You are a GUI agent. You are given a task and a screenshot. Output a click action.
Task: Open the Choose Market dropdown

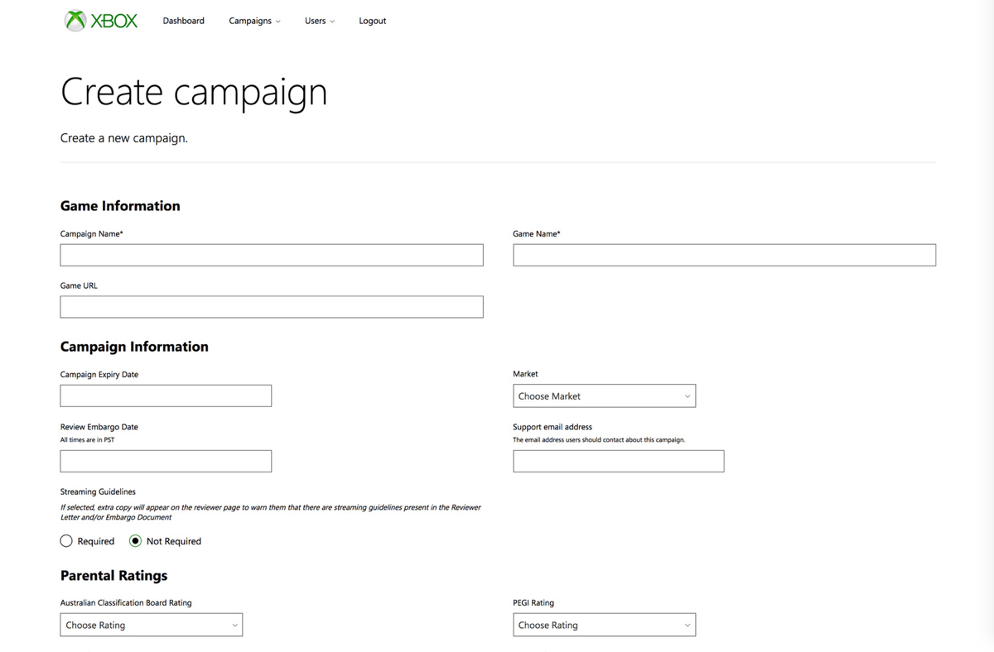coord(604,396)
